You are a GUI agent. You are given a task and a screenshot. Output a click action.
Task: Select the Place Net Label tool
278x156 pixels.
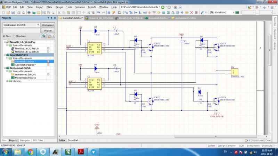pyautogui.click(x=145, y=13)
